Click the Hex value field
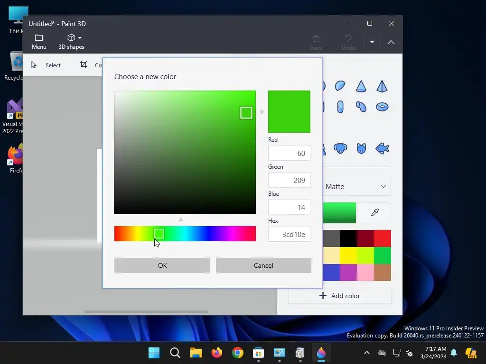The width and height of the screenshot is (486, 364). [289, 234]
